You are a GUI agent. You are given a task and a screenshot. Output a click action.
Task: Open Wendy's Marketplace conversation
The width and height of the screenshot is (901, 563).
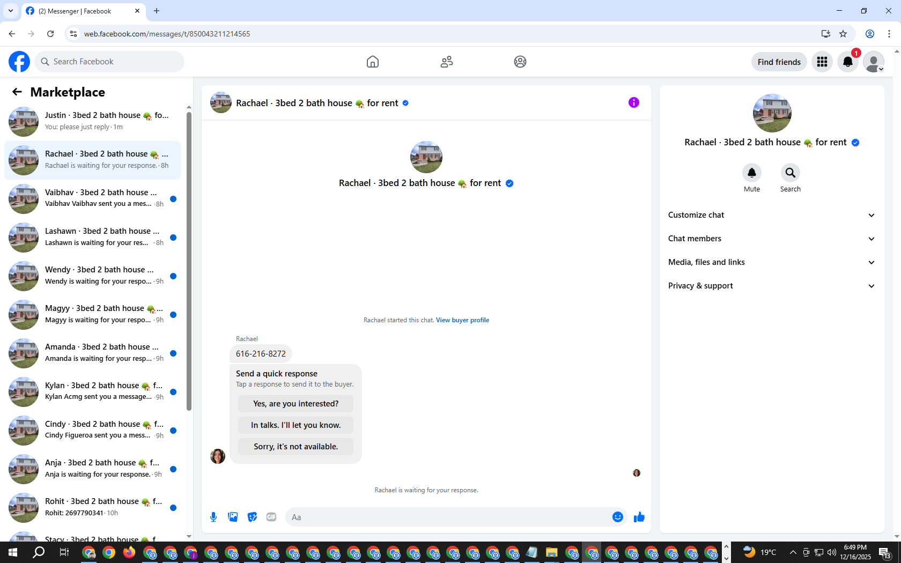click(92, 276)
